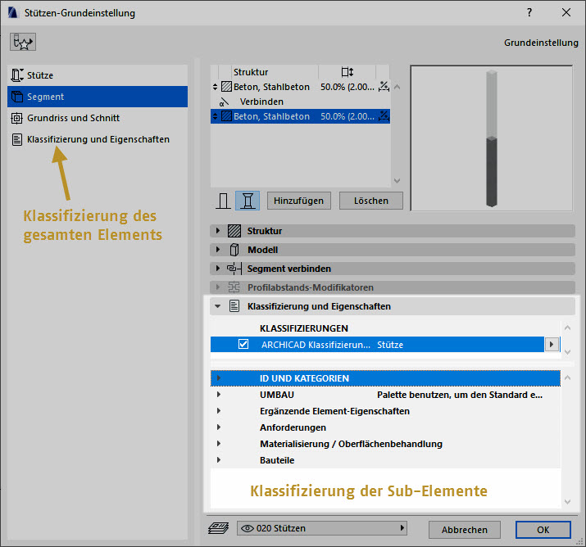Expand the Modell panel

(218, 250)
